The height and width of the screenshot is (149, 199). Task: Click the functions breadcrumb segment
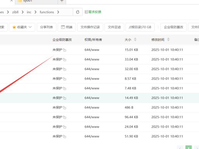pos(47,12)
